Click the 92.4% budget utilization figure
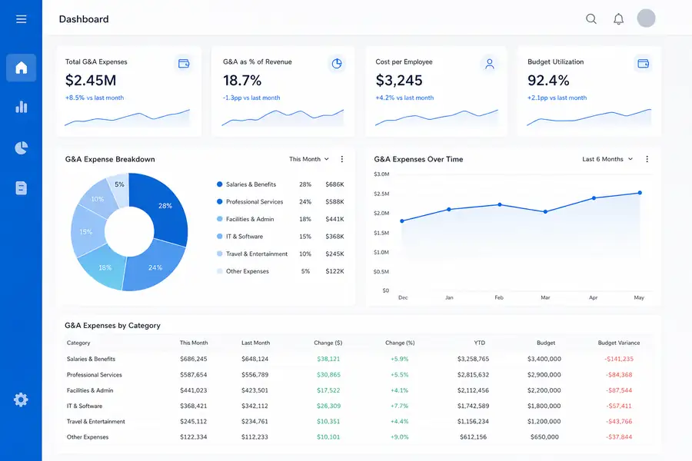The width and height of the screenshot is (692, 461). pos(548,80)
